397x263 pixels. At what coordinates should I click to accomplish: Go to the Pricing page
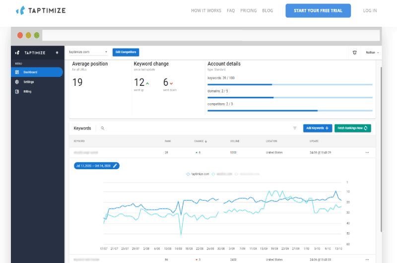(249, 10)
